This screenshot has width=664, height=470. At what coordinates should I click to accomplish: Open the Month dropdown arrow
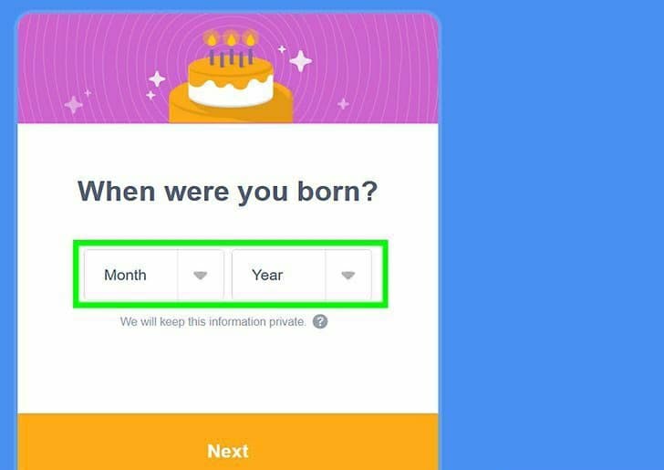pyautogui.click(x=201, y=275)
